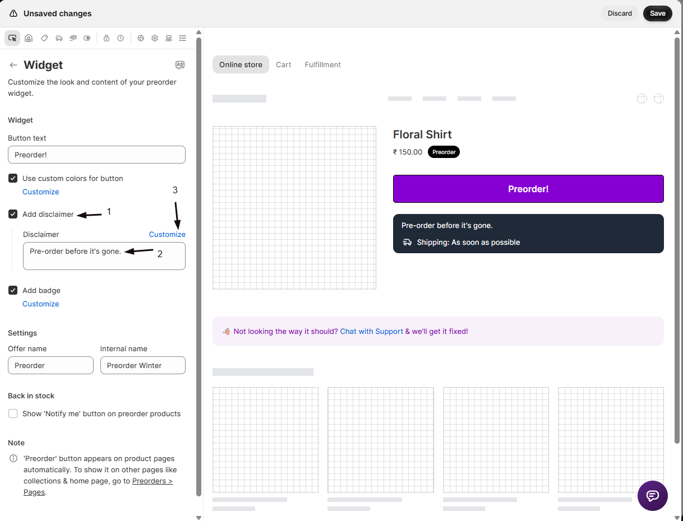This screenshot has width=683, height=521.
Task: Switch to the Cart preview tab
Action: click(x=284, y=64)
